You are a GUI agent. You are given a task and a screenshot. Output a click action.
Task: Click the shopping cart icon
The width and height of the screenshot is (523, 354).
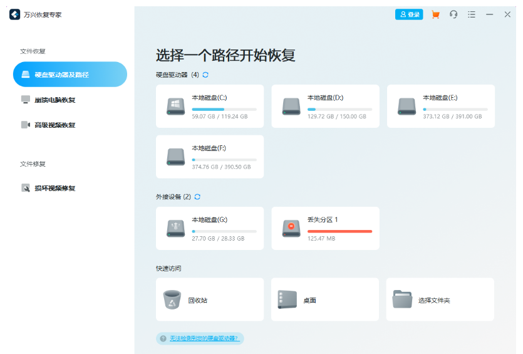click(x=436, y=14)
